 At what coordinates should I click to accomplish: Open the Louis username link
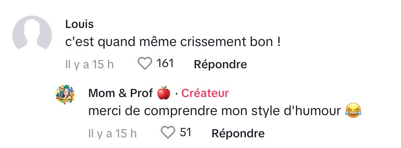[x=79, y=24]
